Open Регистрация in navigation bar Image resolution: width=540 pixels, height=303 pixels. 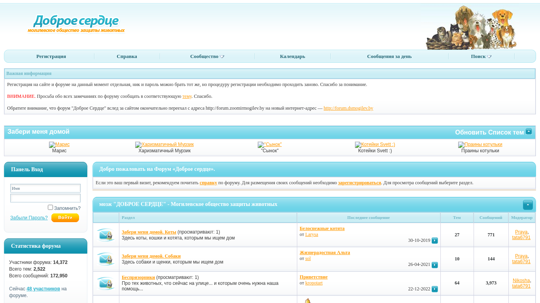51,56
